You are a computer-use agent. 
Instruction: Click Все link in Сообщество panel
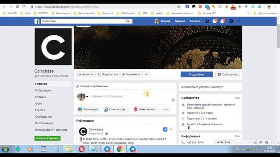[237, 98]
